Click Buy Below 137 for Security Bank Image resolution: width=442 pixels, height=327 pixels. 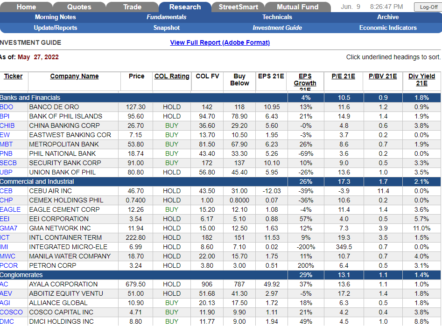pyautogui.click(x=239, y=163)
